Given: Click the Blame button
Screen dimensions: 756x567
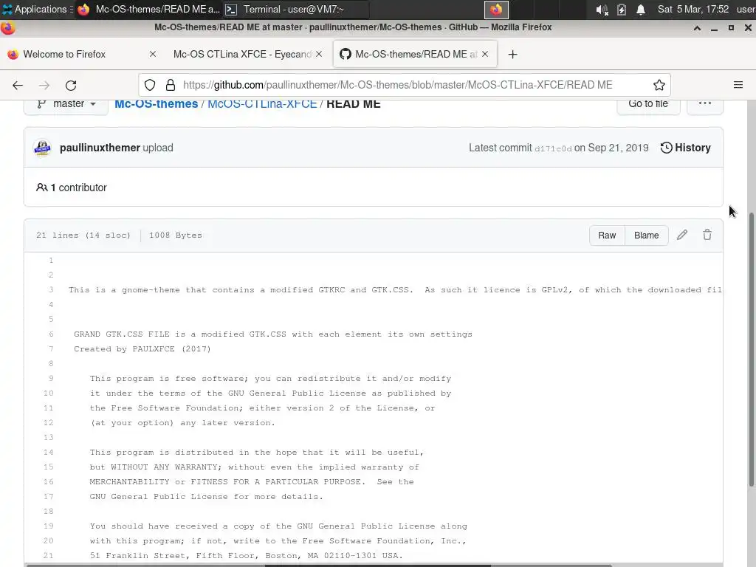Looking at the screenshot, I should point(646,236).
